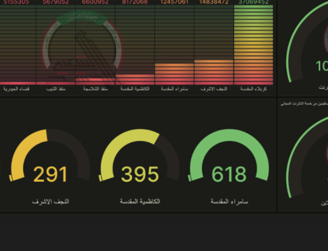Open the free internet service panel title
The width and height of the screenshot is (328, 251).
(304, 104)
